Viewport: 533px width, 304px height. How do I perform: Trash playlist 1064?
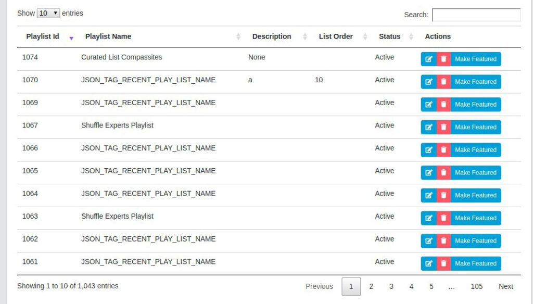click(x=443, y=195)
